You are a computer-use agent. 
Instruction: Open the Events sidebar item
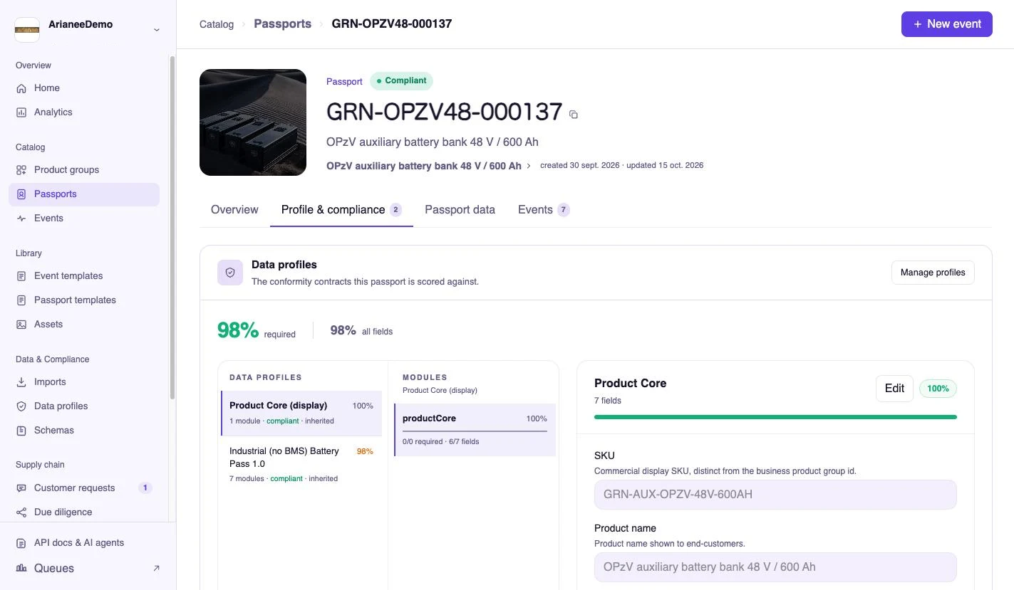tap(84, 218)
